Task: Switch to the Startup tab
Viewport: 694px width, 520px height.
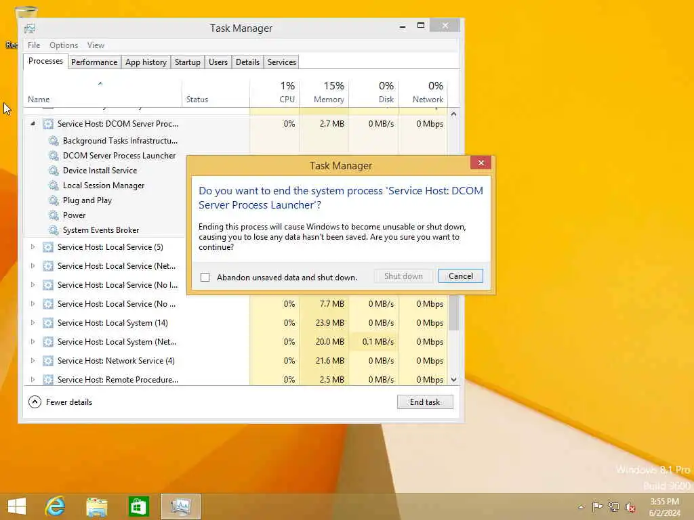Action: [188, 62]
